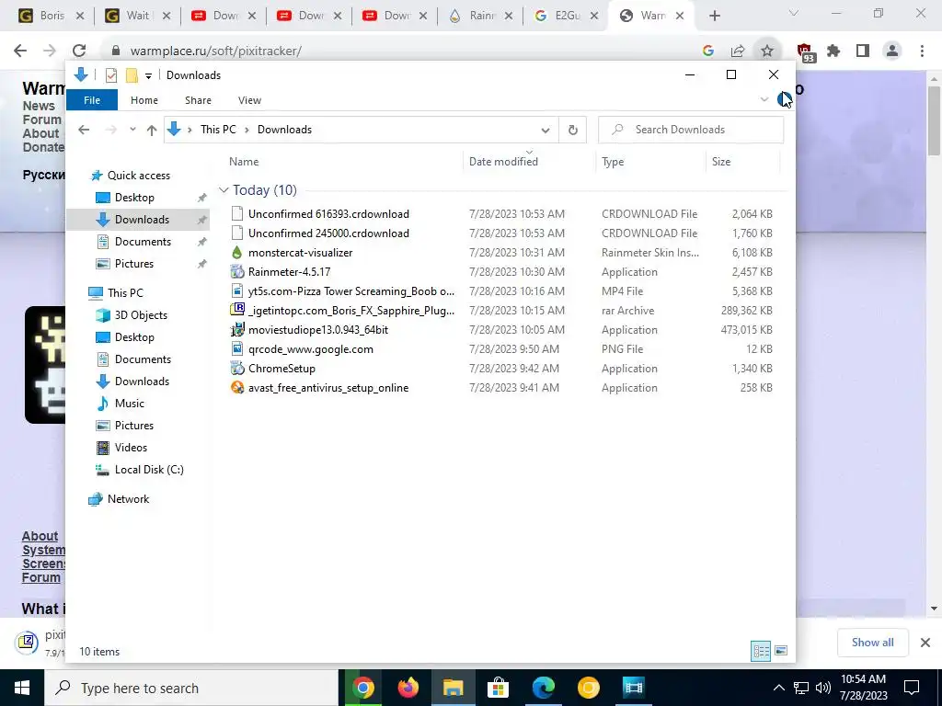Screen dimensions: 942x706
Task: Show hidden system tray icons chevron
Action: click(x=778, y=688)
